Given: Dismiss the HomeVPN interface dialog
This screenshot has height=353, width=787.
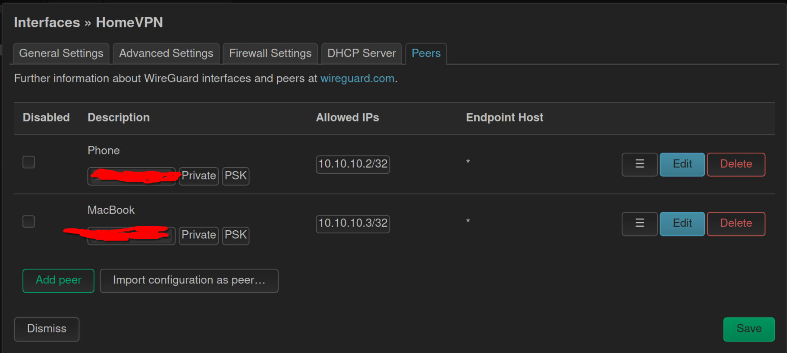Looking at the screenshot, I should pyautogui.click(x=47, y=329).
